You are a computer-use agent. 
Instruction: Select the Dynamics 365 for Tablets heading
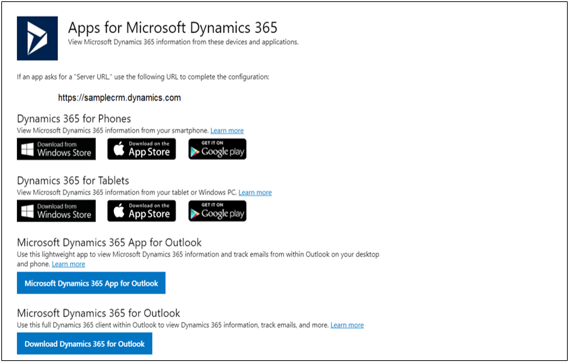73,181
